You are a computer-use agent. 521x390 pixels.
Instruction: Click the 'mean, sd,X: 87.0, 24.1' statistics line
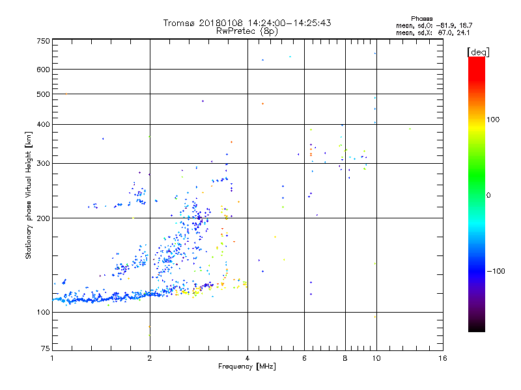tap(432, 33)
